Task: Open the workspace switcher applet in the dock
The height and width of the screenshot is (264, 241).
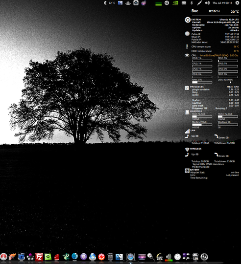Action: tap(186, 257)
